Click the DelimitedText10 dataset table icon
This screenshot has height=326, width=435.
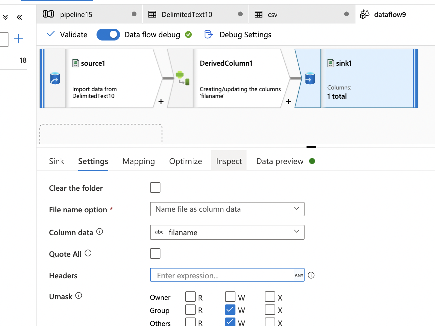pos(152,14)
